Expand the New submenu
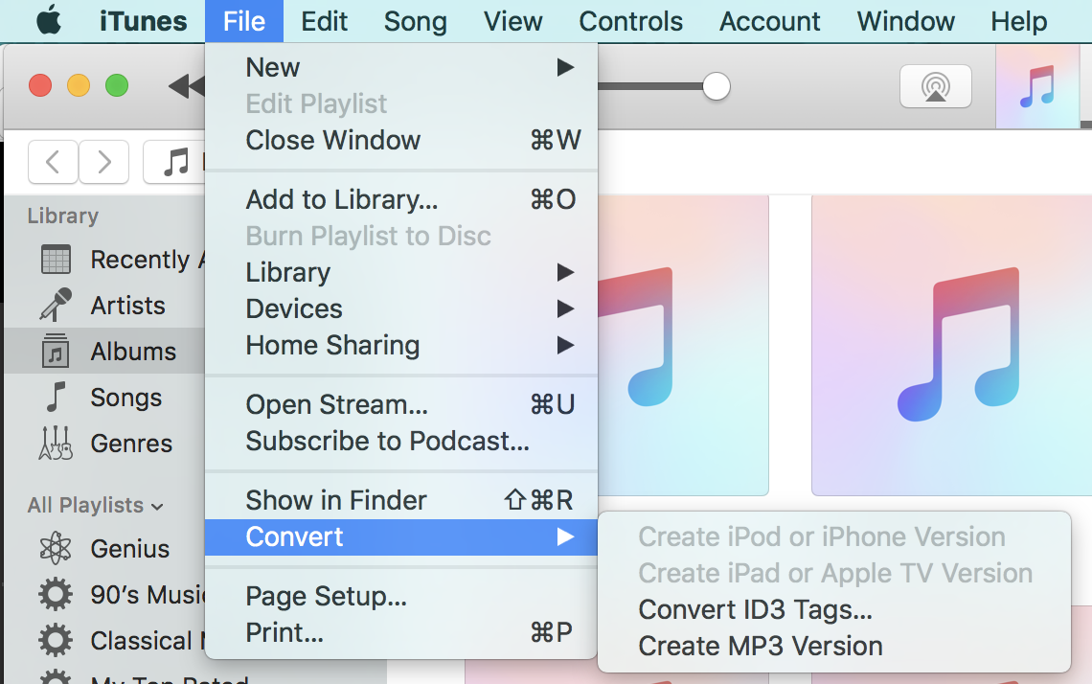1092x684 pixels. tap(401, 68)
